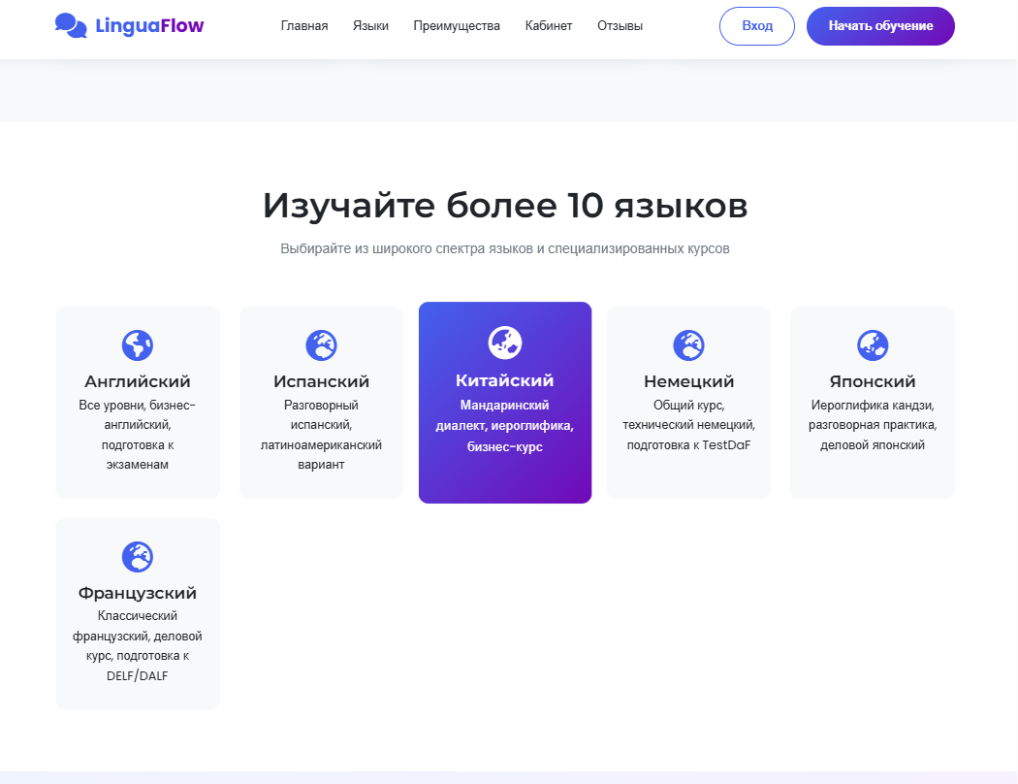This screenshot has width=1018, height=784.
Task: Select the Немецкий card title
Action: [x=688, y=381]
